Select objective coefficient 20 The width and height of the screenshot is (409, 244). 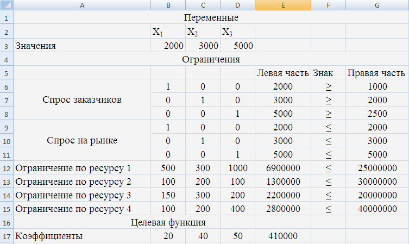[168, 236]
